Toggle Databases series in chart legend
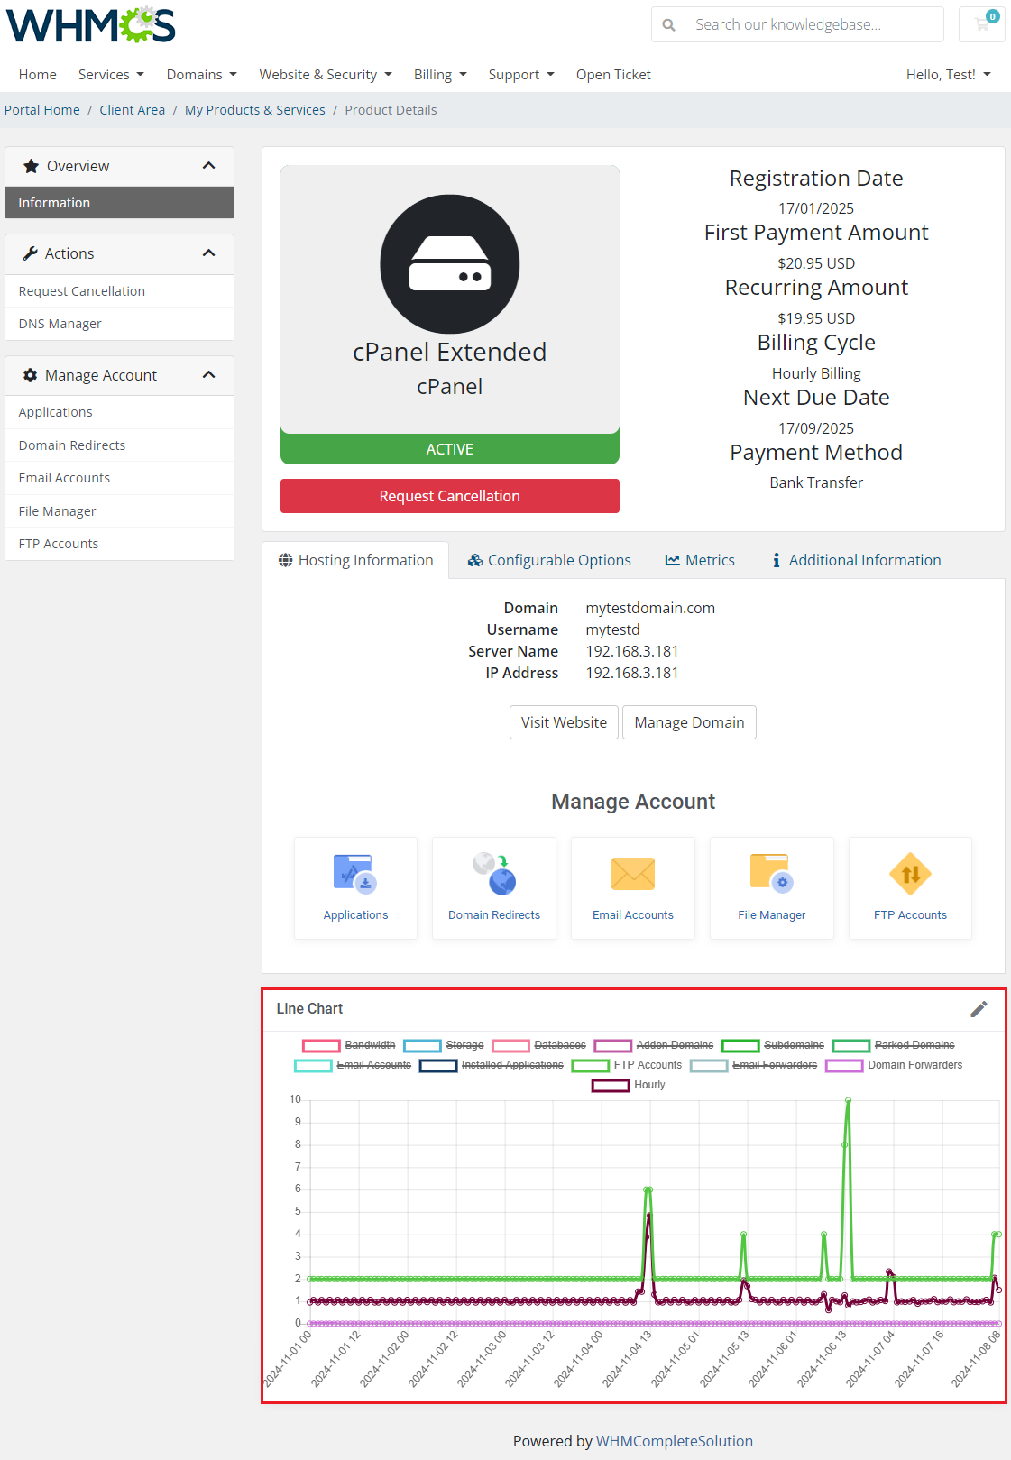1011x1460 pixels. (x=539, y=1045)
